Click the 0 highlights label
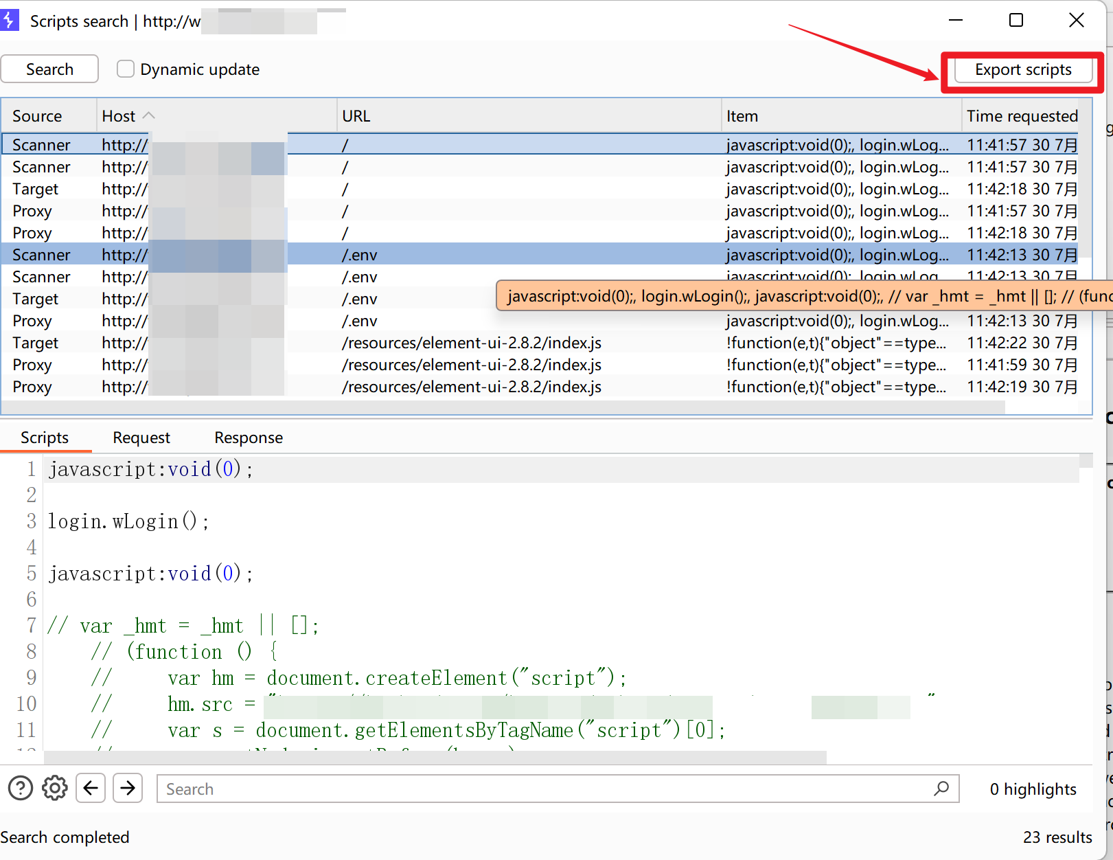The image size is (1113, 860). pyautogui.click(x=1033, y=789)
